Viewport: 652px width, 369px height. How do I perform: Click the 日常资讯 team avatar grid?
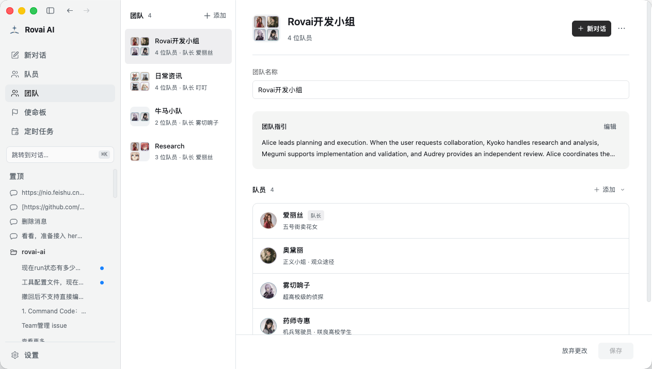[140, 81]
